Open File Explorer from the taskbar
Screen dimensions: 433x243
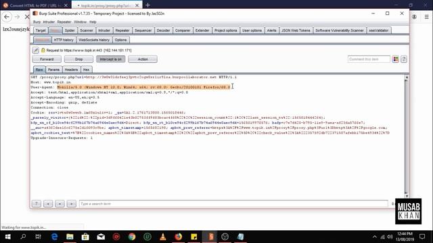pos(70,237)
